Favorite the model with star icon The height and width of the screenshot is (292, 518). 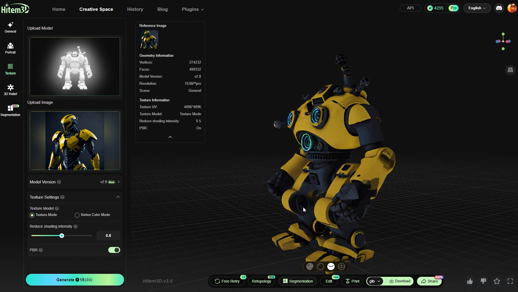pyautogui.click(x=497, y=281)
